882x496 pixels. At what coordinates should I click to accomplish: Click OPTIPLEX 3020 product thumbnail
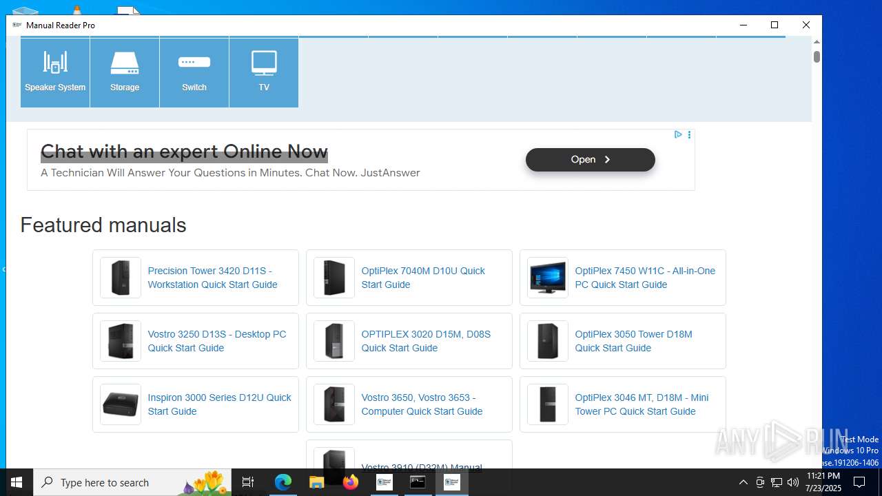point(334,341)
